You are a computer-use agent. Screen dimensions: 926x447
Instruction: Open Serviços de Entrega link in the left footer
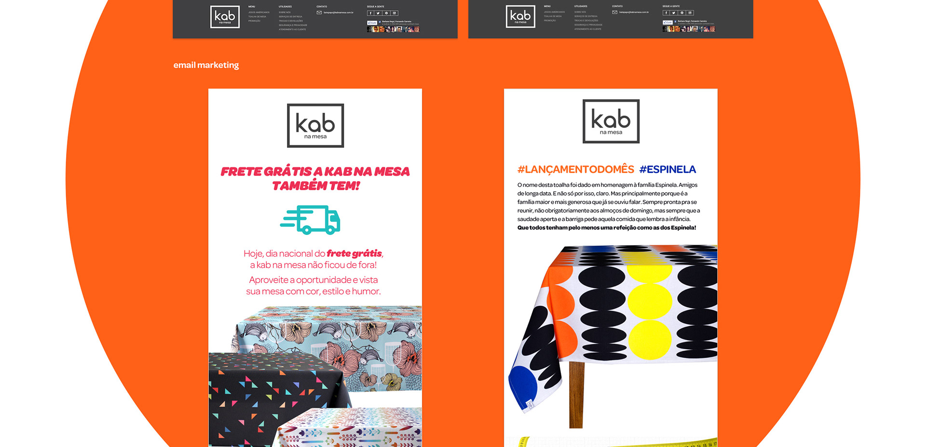pyautogui.click(x=290, y=16)
